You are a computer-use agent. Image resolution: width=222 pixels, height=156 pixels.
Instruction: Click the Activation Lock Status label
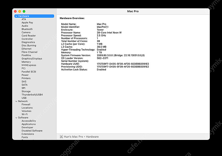(74, 69)
